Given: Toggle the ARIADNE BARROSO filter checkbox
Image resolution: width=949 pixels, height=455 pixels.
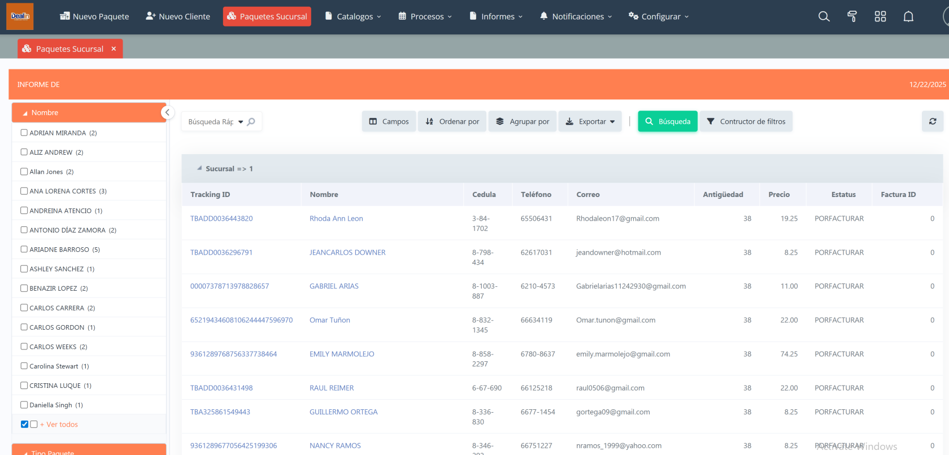Looking at the screenshot, I should click(24, 249).
